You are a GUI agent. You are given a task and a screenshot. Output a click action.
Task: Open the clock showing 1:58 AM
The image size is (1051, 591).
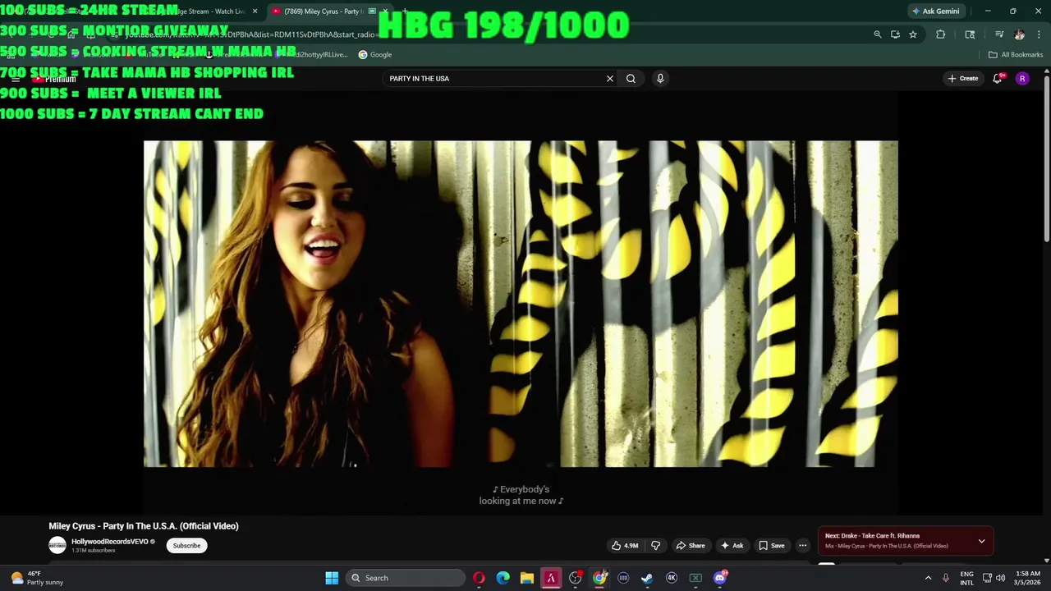[1027, 578]
